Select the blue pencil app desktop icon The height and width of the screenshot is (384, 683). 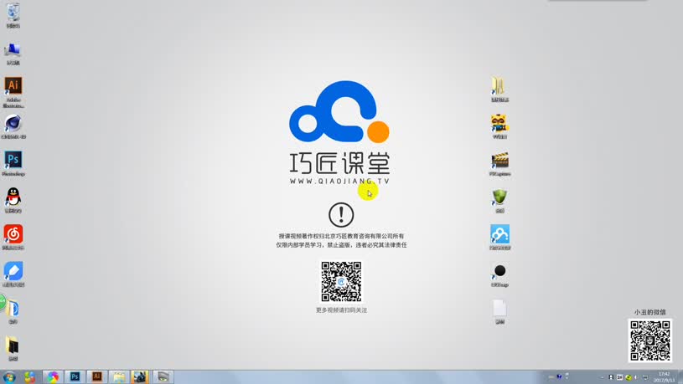[x=13, y=274]
